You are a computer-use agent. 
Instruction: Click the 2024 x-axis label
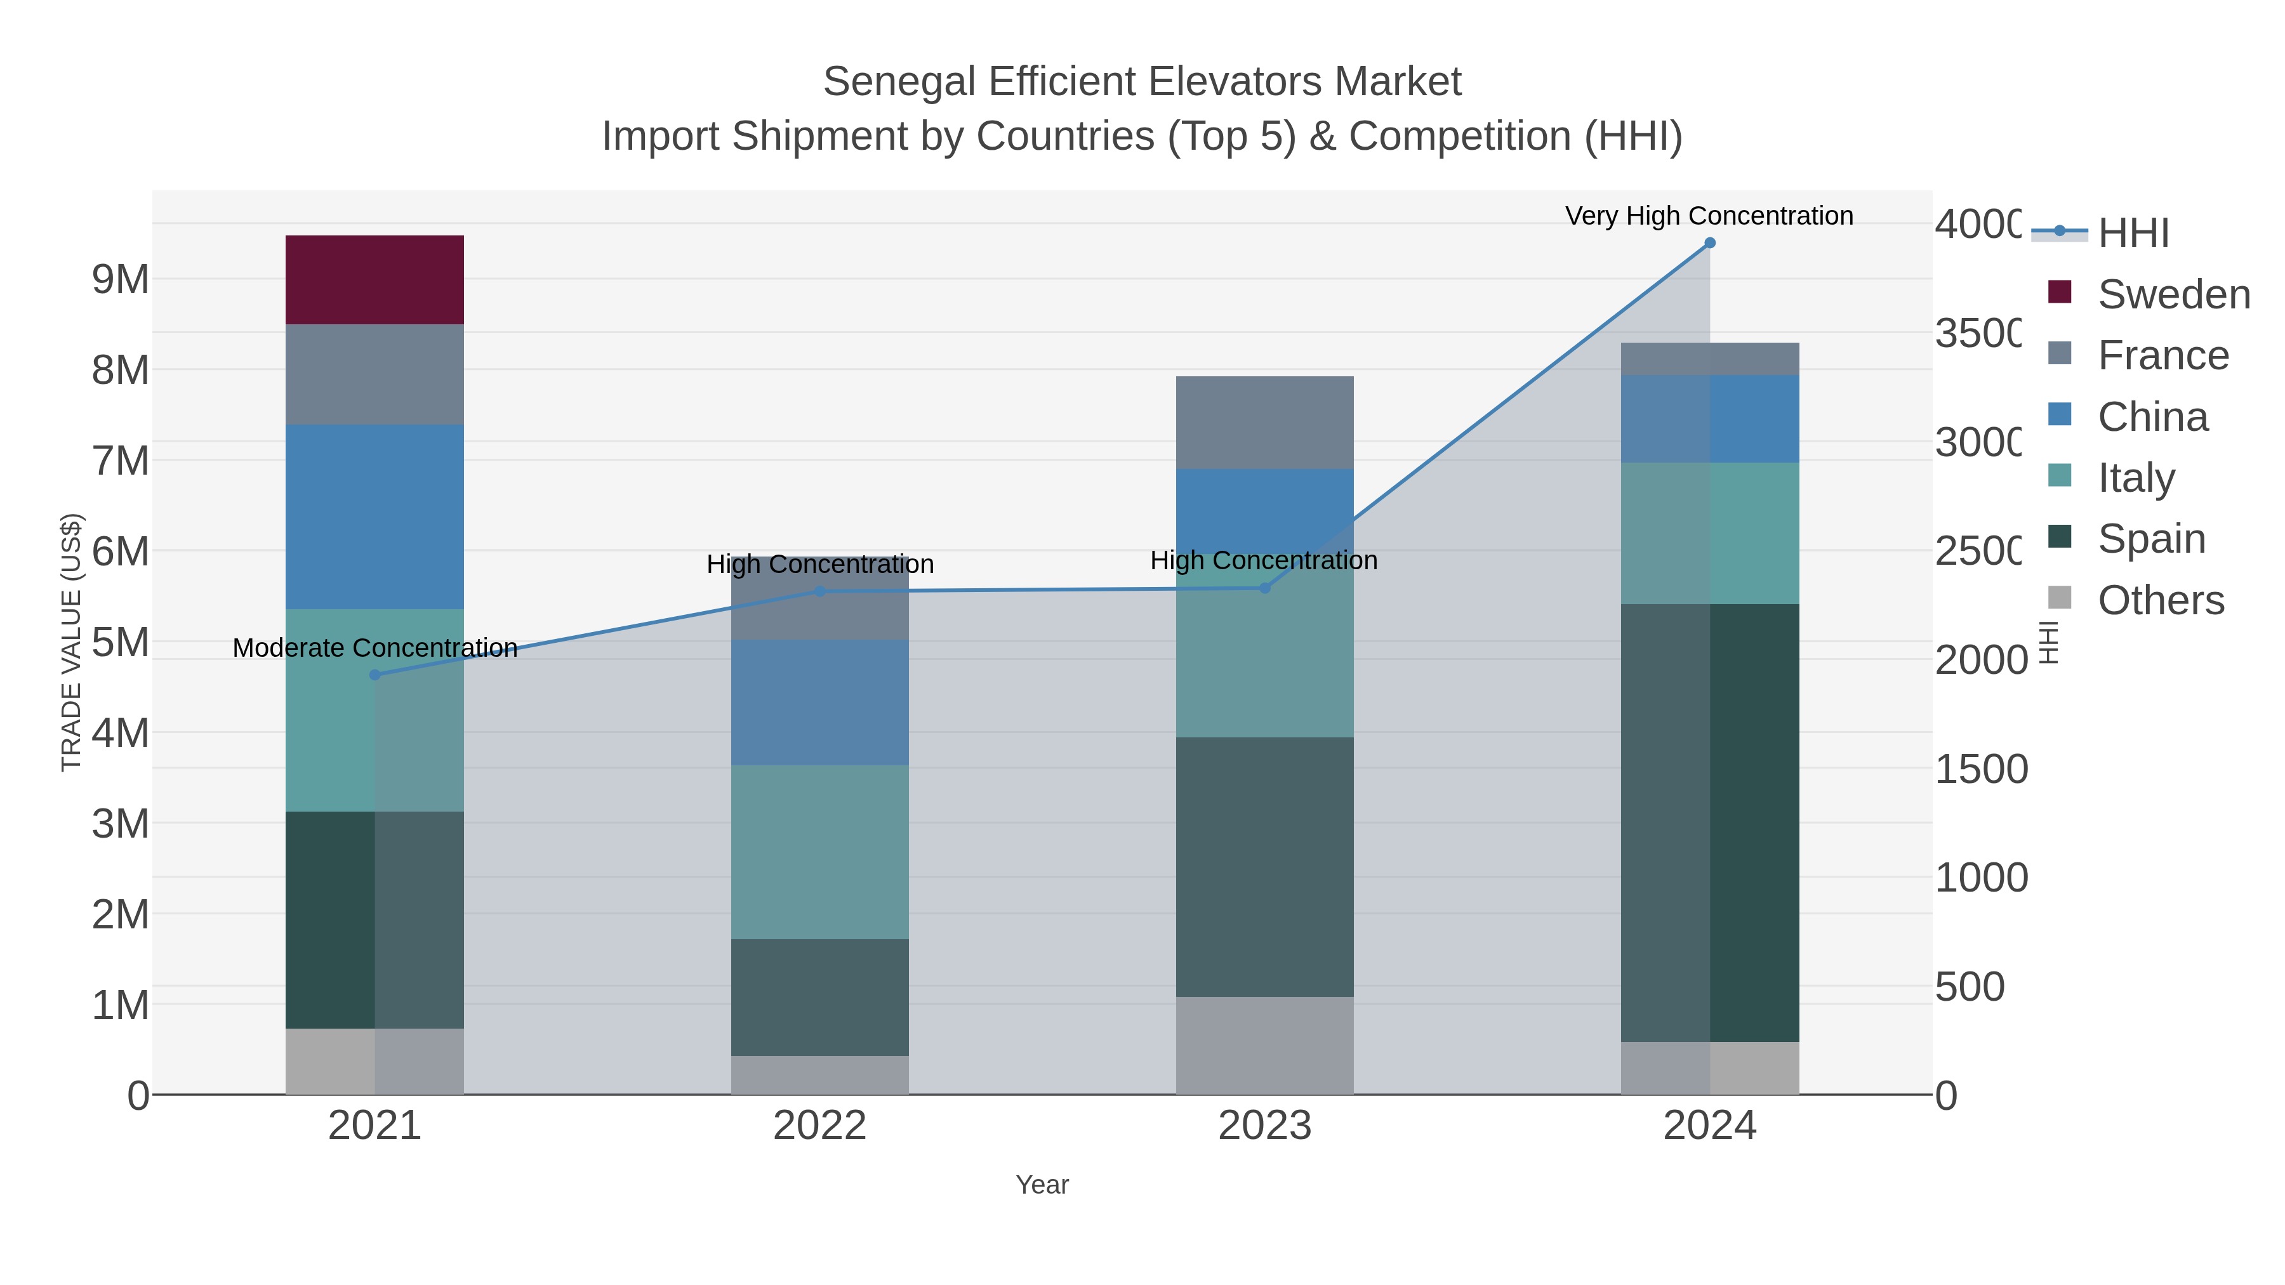coord(1710,1126)
